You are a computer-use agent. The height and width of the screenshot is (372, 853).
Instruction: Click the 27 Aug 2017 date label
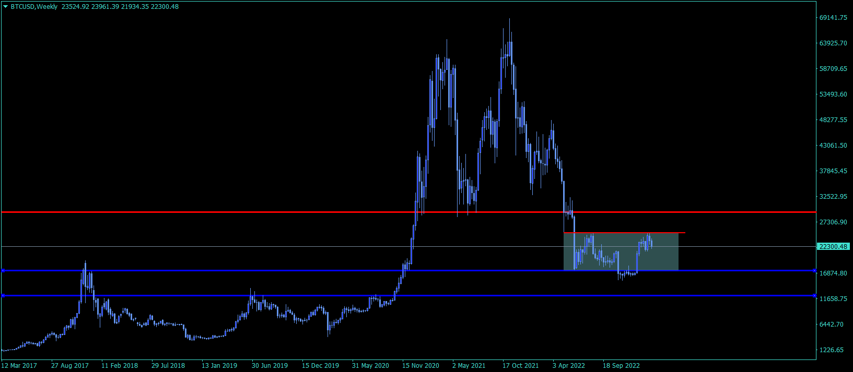[70, 366]
